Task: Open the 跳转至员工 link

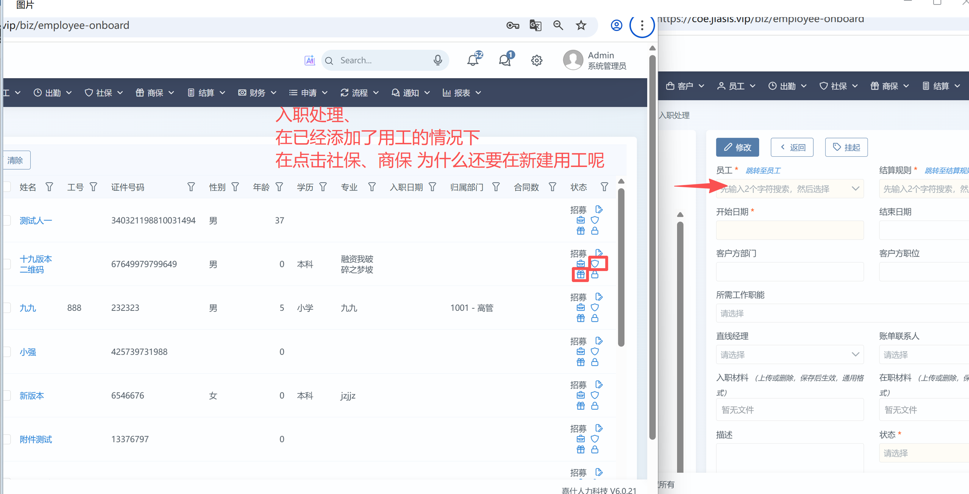Action: (763, 170)
